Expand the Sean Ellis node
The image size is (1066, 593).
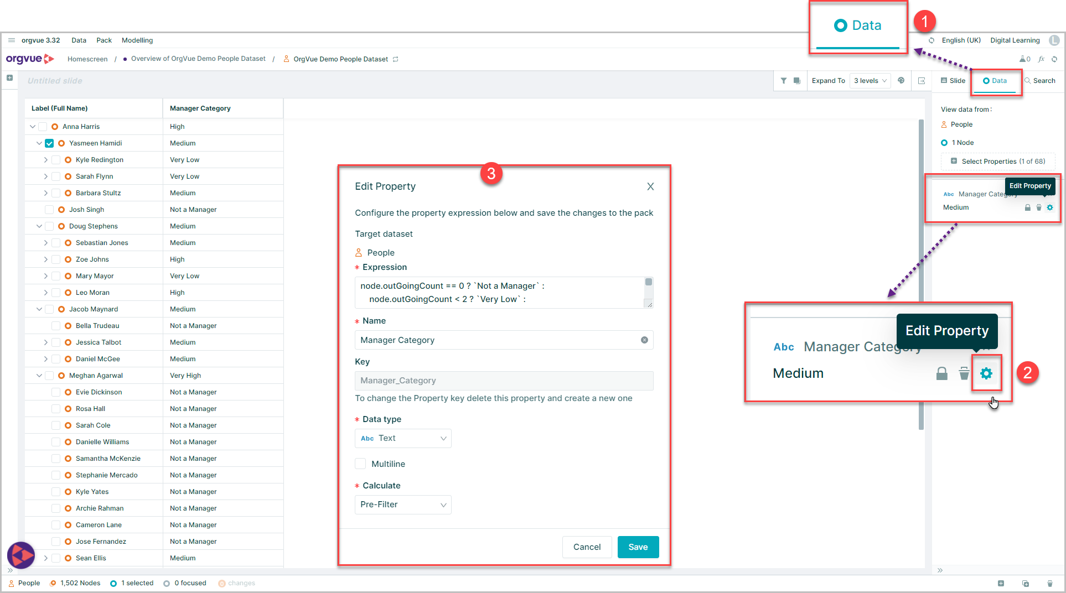[x=45, y=558]
